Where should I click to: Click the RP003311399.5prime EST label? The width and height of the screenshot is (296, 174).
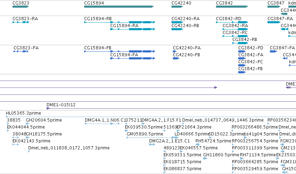(255, 148)
